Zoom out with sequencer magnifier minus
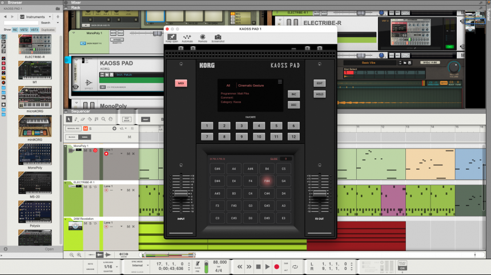This screenshot has width=491, height=275. (72, 255)
